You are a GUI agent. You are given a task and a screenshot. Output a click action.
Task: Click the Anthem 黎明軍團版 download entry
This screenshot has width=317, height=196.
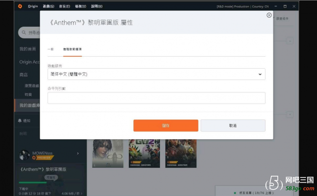point(43,169)
